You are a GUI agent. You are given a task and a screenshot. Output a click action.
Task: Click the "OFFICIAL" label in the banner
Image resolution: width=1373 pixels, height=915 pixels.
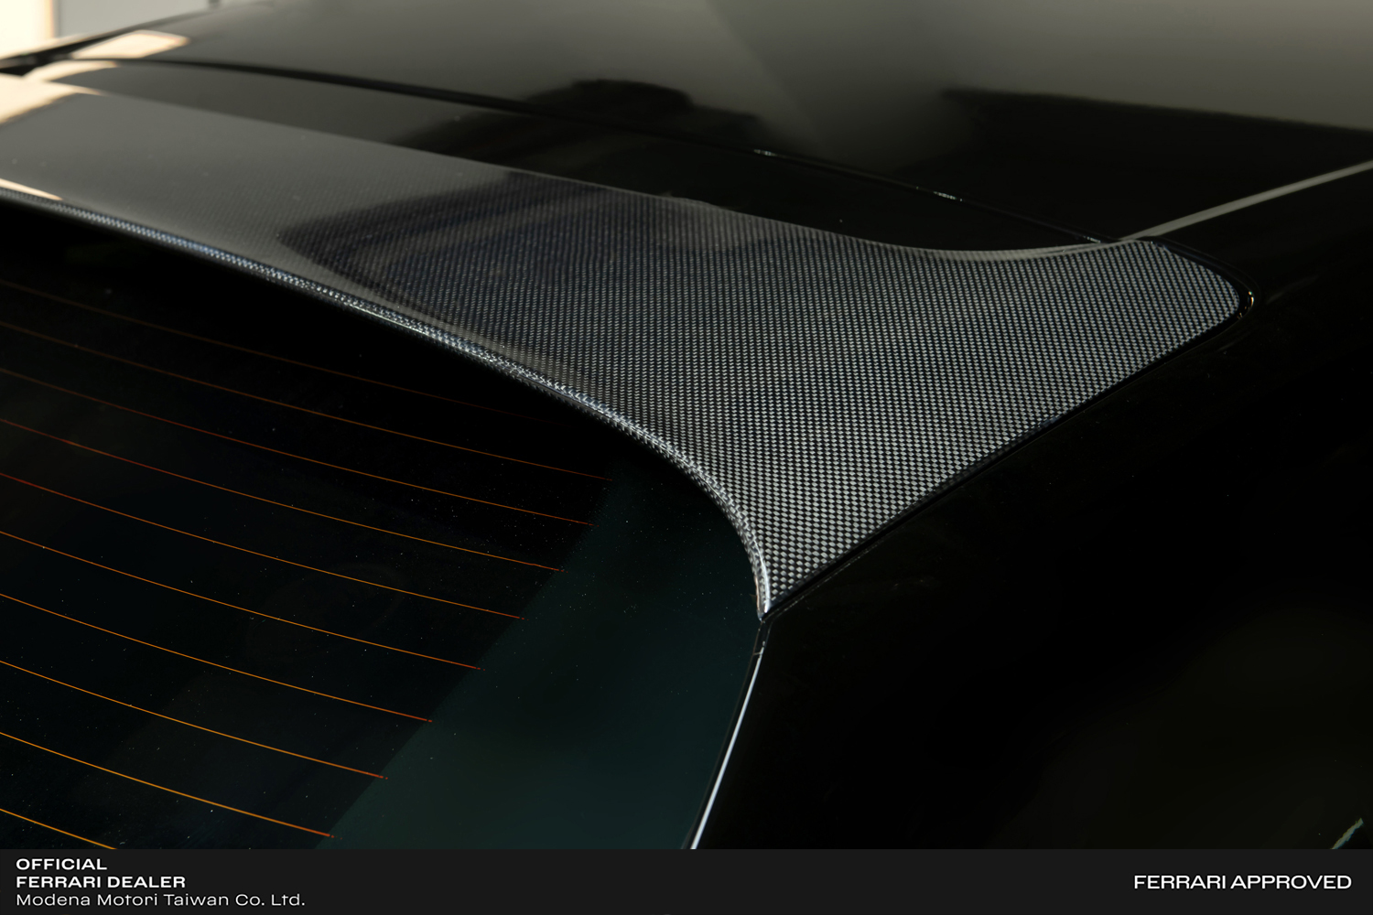tap(61, 864)
